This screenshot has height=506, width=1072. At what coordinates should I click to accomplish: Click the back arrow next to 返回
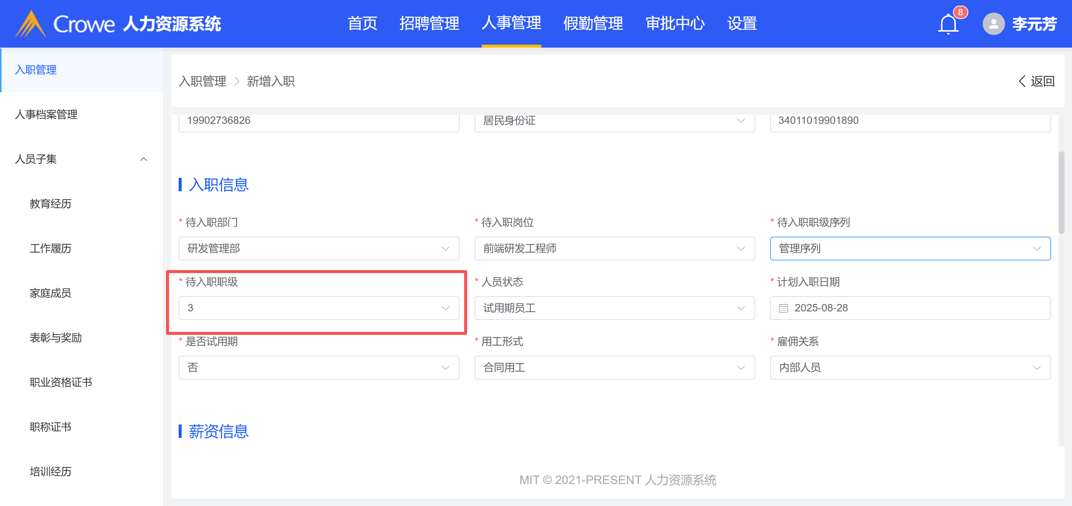coord(1022,81)
